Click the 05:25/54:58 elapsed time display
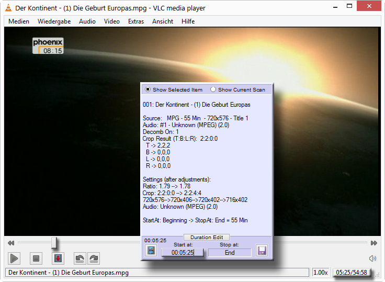The height and width of the screenshot is (282, 385). coord(352,273)
